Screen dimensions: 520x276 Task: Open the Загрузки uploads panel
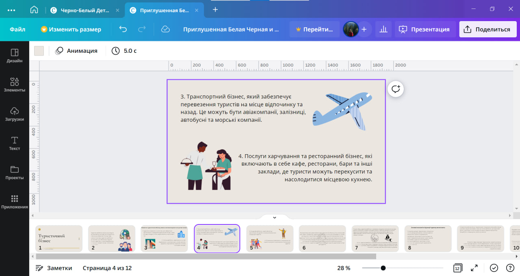[15, 114]
